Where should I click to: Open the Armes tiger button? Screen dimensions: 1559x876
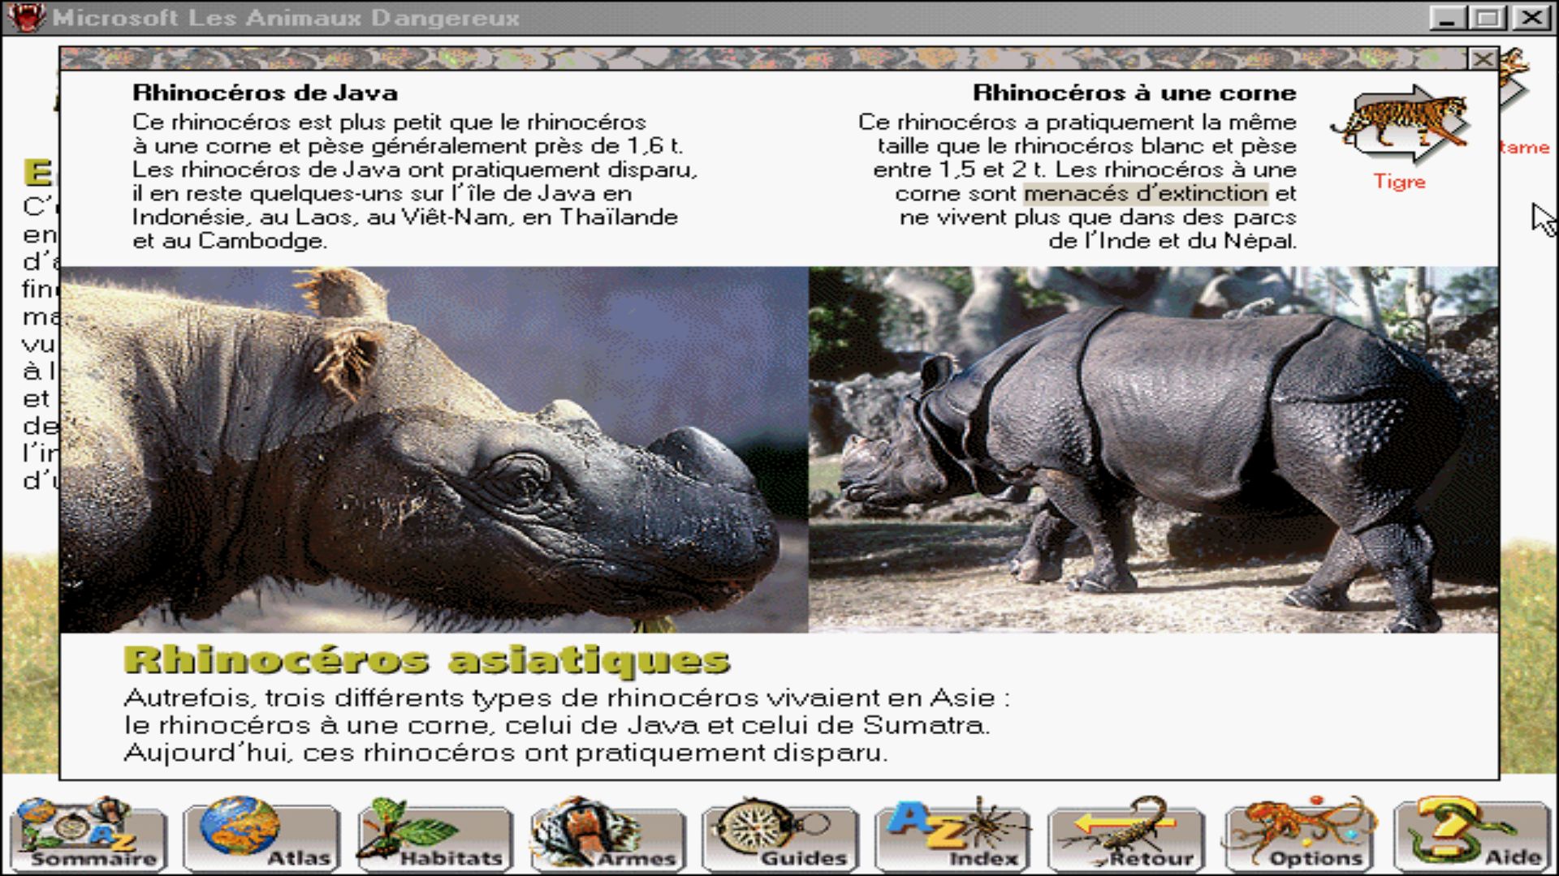[x=607, y=835]
